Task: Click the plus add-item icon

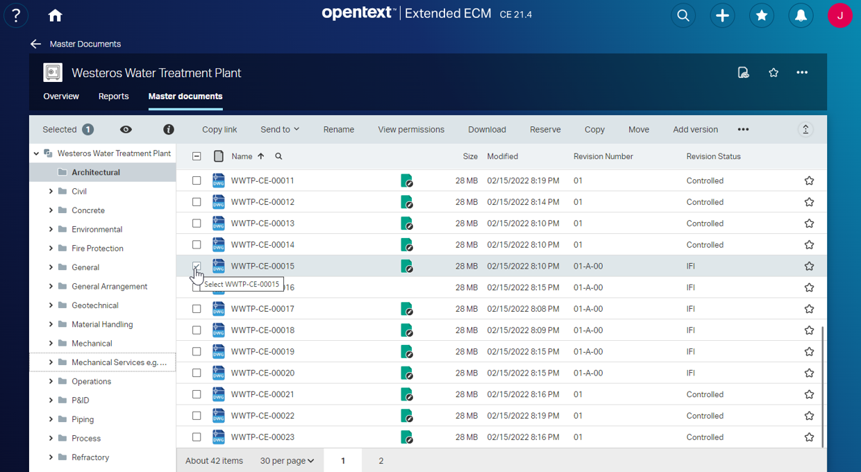Action: click(722, 15)
